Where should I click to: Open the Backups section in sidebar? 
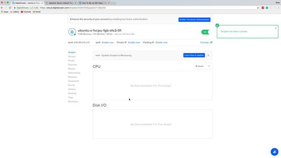(72, 77)
